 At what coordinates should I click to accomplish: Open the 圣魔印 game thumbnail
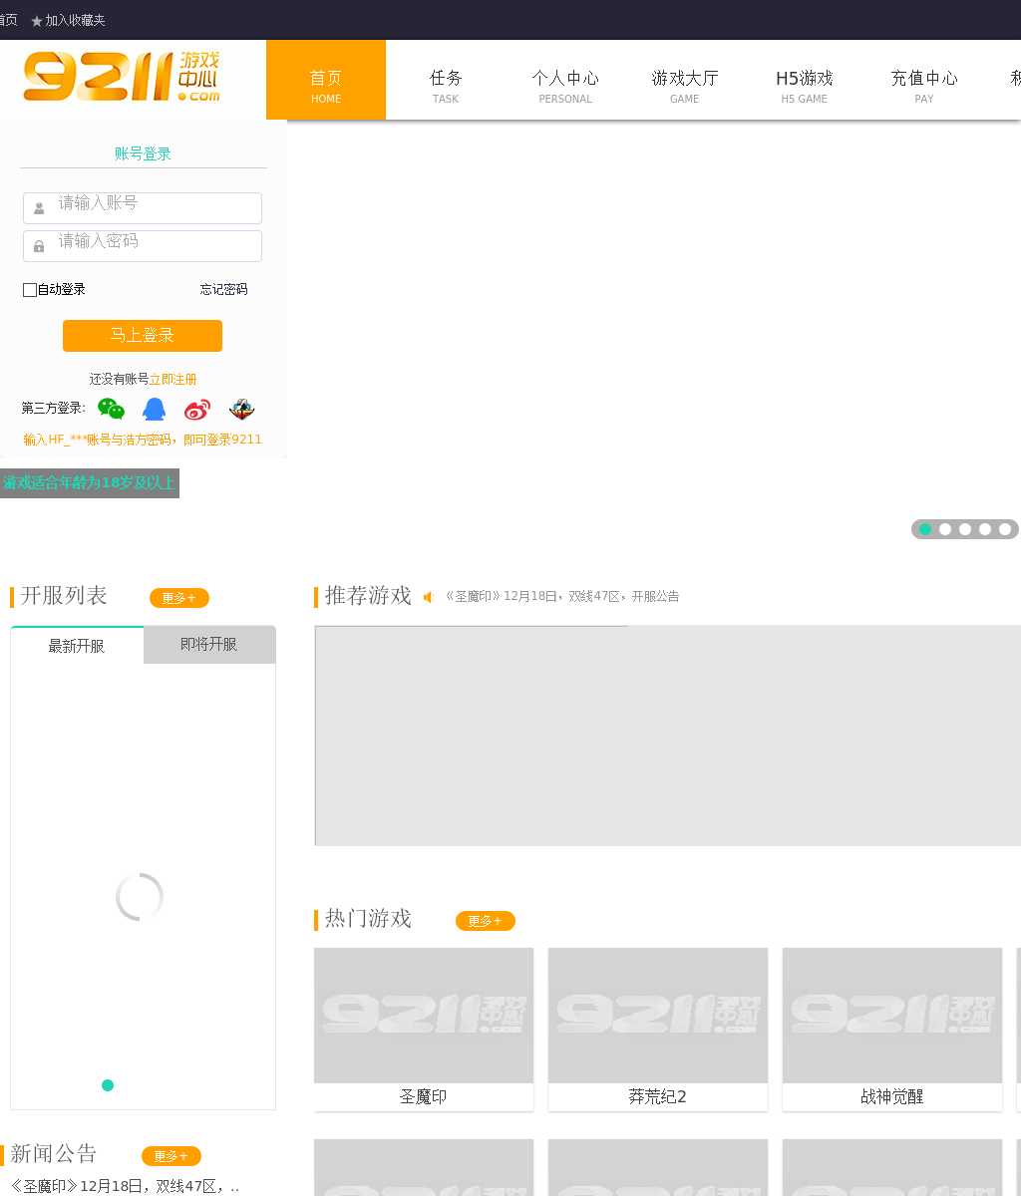[424, 1016]
